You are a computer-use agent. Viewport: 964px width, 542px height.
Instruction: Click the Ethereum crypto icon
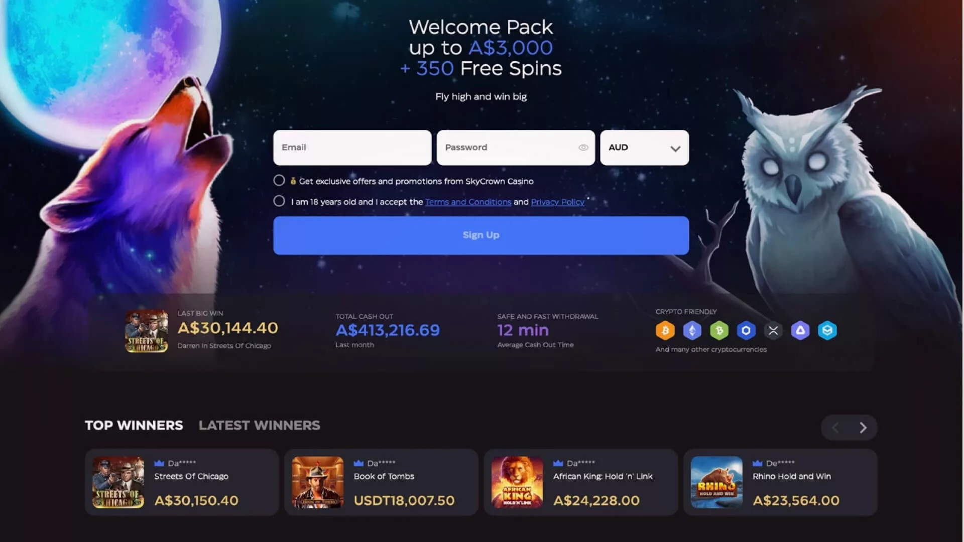click(692, 330)
